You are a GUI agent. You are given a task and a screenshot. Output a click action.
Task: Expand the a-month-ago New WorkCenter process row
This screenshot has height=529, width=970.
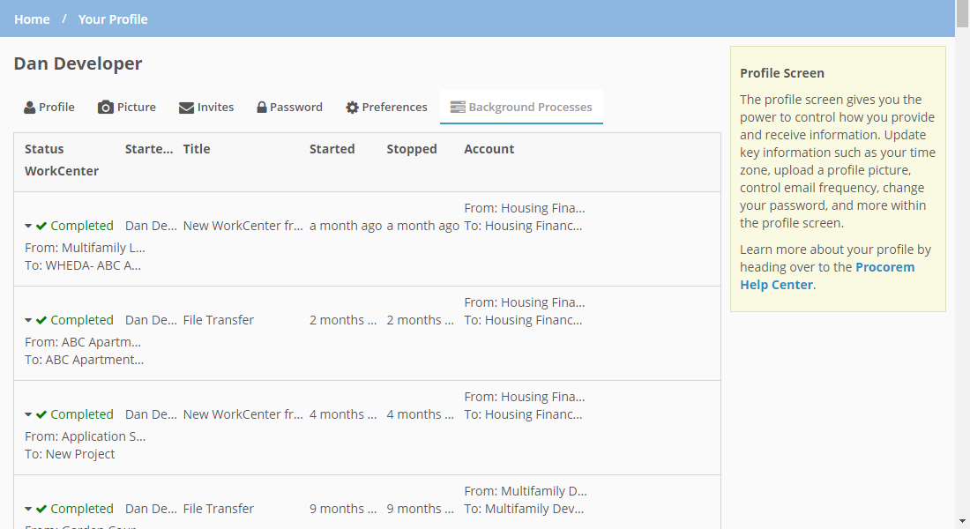(28, 227)
